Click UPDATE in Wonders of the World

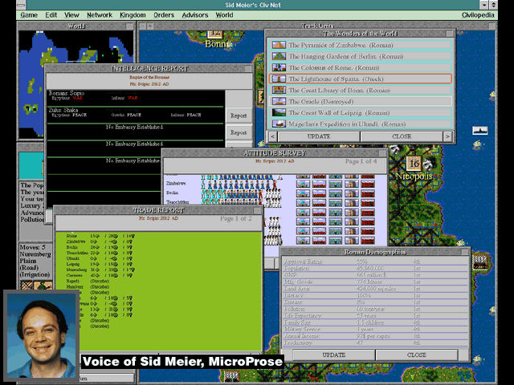point(319,136)
